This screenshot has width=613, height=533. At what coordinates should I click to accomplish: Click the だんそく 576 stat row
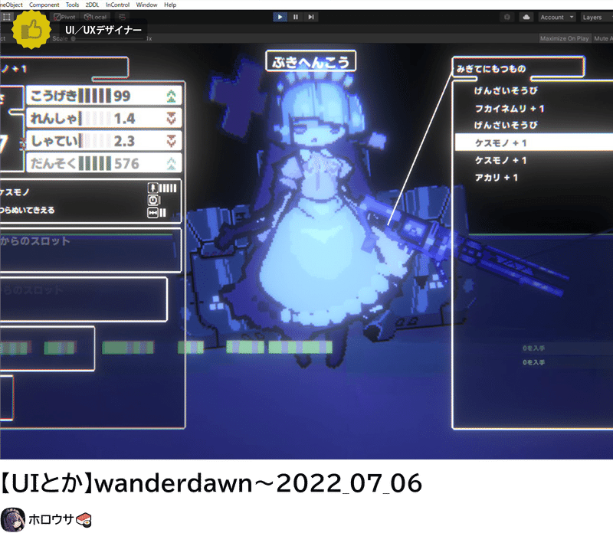(104, 163)
